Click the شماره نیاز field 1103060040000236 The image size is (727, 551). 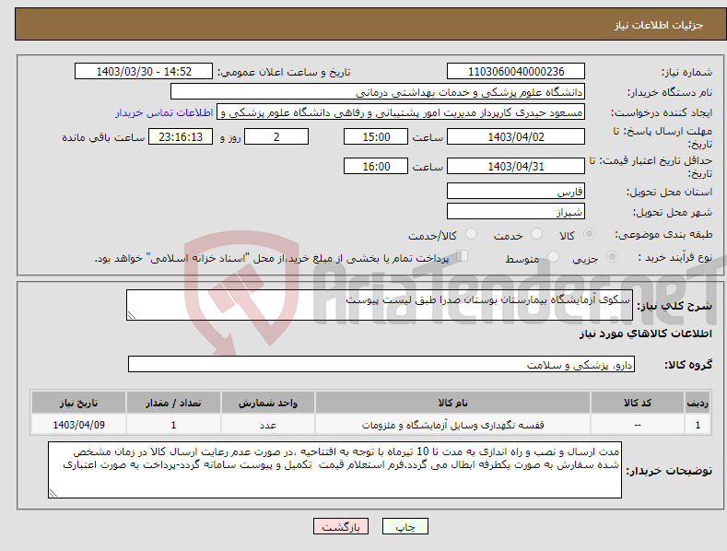[516, 72]
